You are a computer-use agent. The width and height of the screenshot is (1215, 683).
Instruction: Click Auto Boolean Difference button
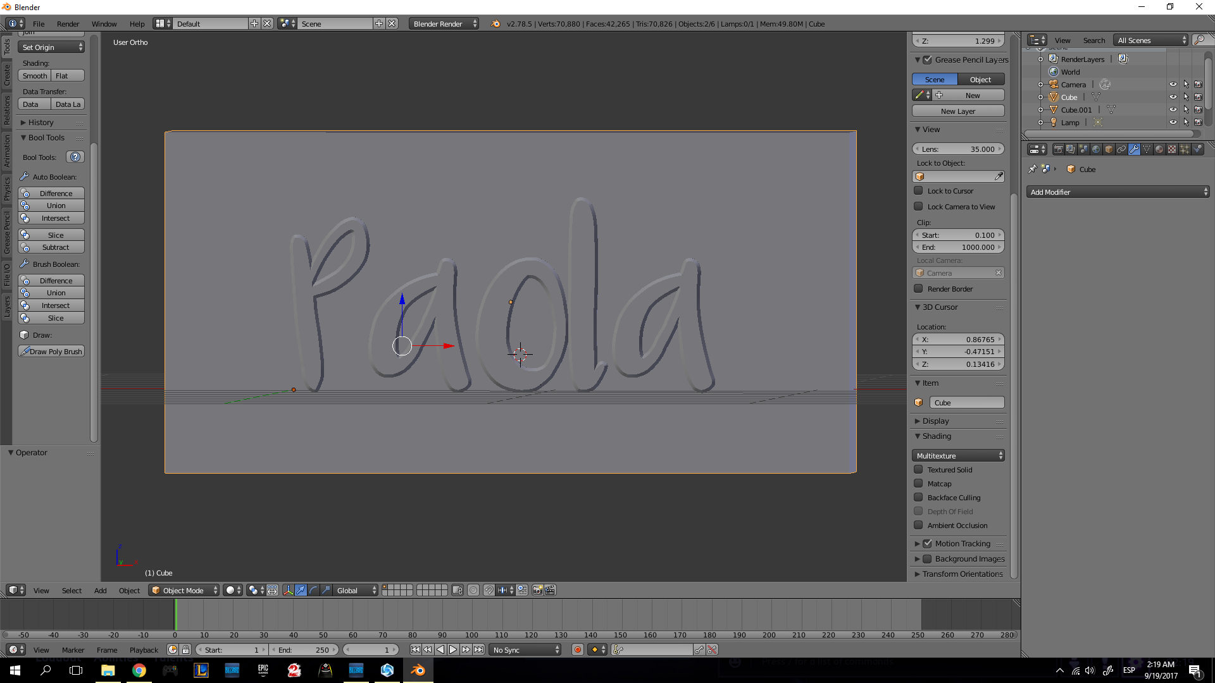(56, 193)
